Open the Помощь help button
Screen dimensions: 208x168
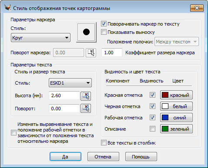pyautogui.click(x=141, y=157)
